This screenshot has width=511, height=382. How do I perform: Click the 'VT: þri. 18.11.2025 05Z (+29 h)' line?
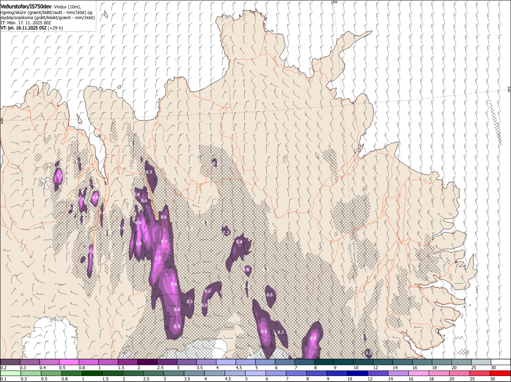pos(32,28)
